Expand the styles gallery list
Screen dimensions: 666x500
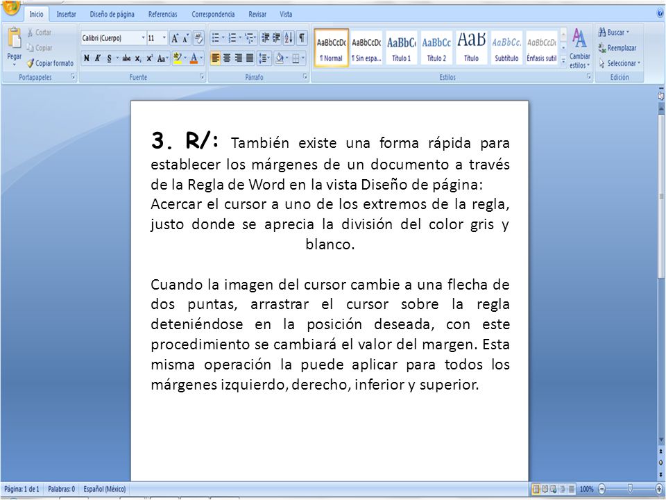tap(563, 62)
